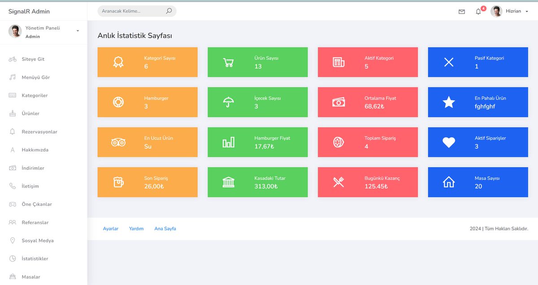The image size is (538, 285).
Task: Click the map pin icon beside Sosyal Medya
Action: click(13, 241)
